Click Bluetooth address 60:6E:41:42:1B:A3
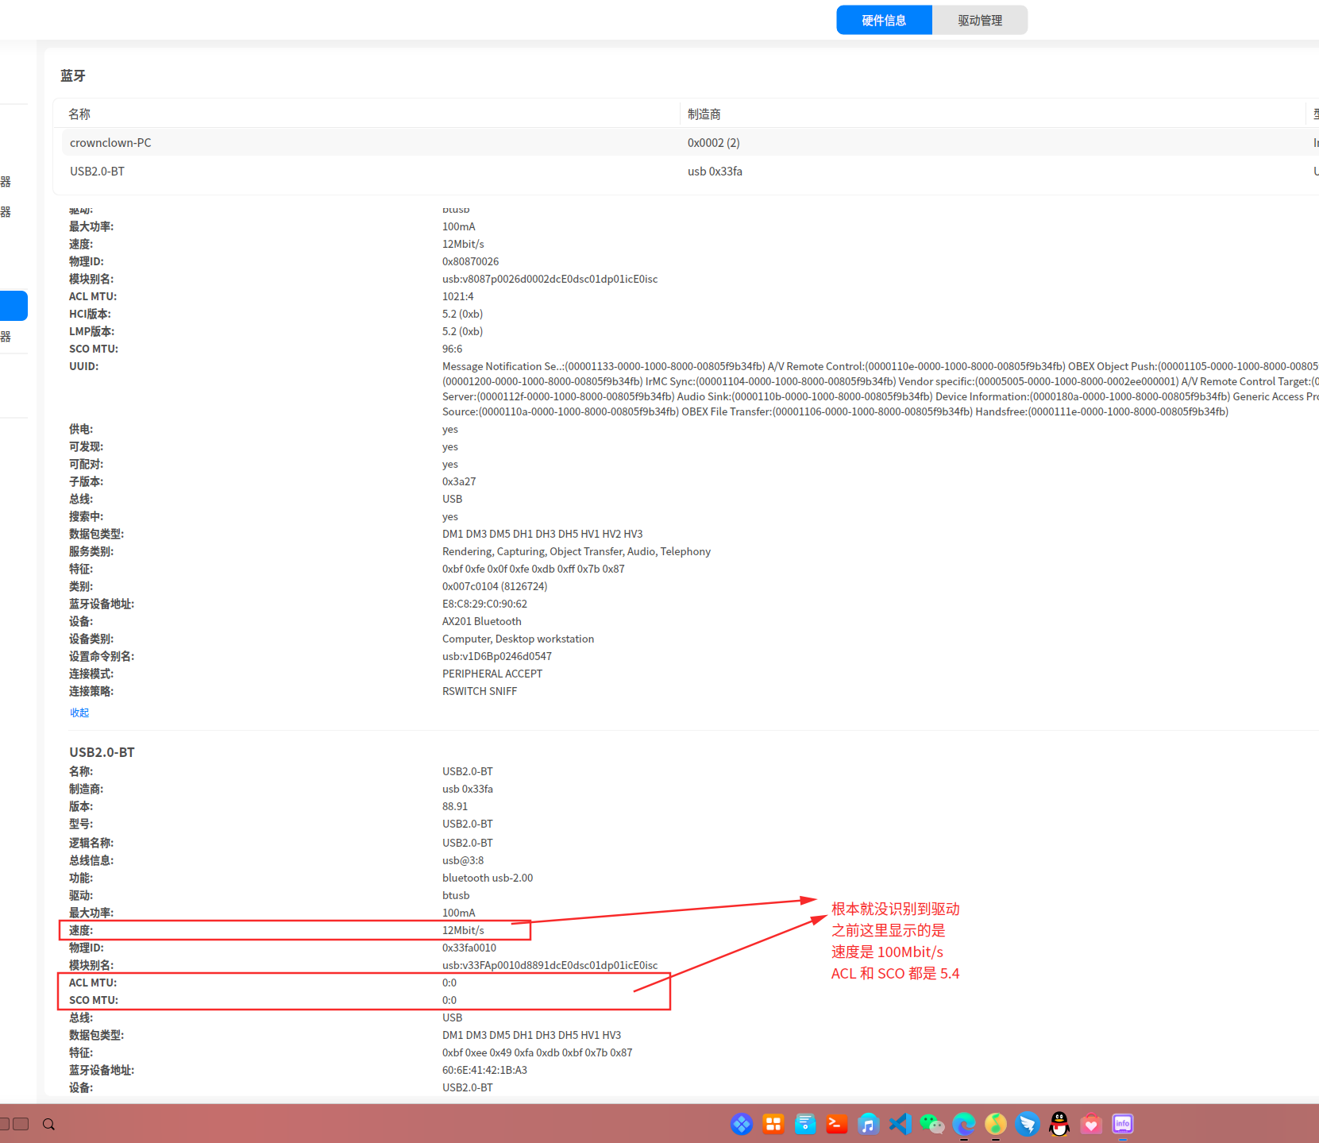Image resolution: width=1319 pixels, height=1143 pixels. (x=484, y=1070)
